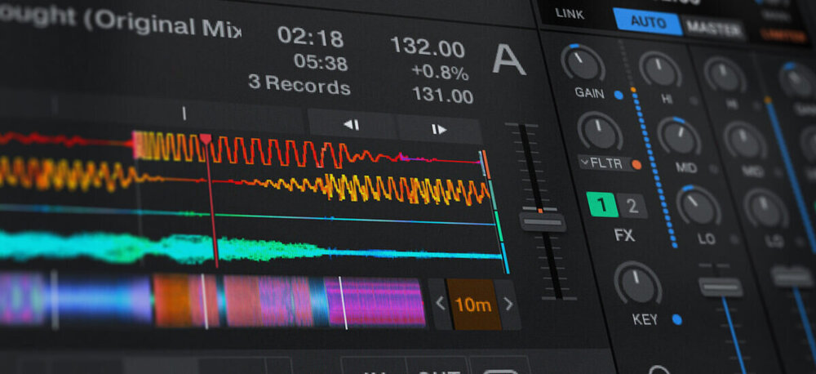The height and width of the screenshot is (374, 816).
Task: Open the FLTR effect dropdown
Action: tap(601, 164)
